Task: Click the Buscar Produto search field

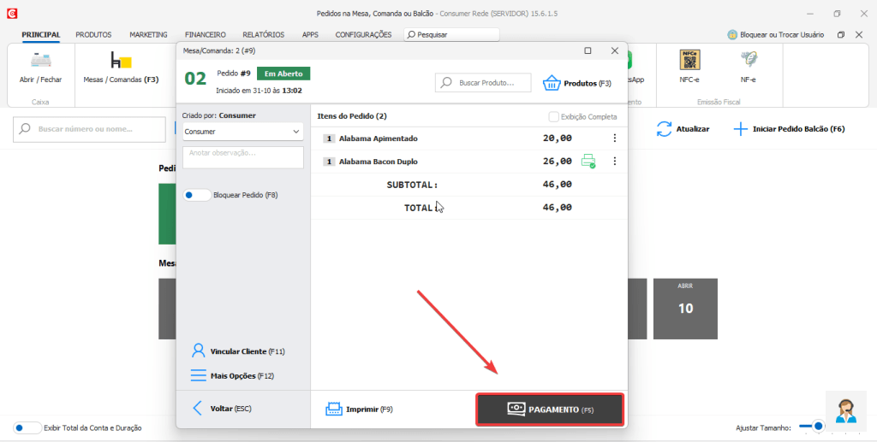Action: (x=483, y=83)
